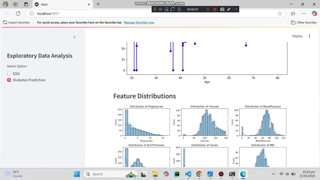Open File Explorer from the taskbar
The width and height of the screenshot is (320, 180).
tap(155, 174)
